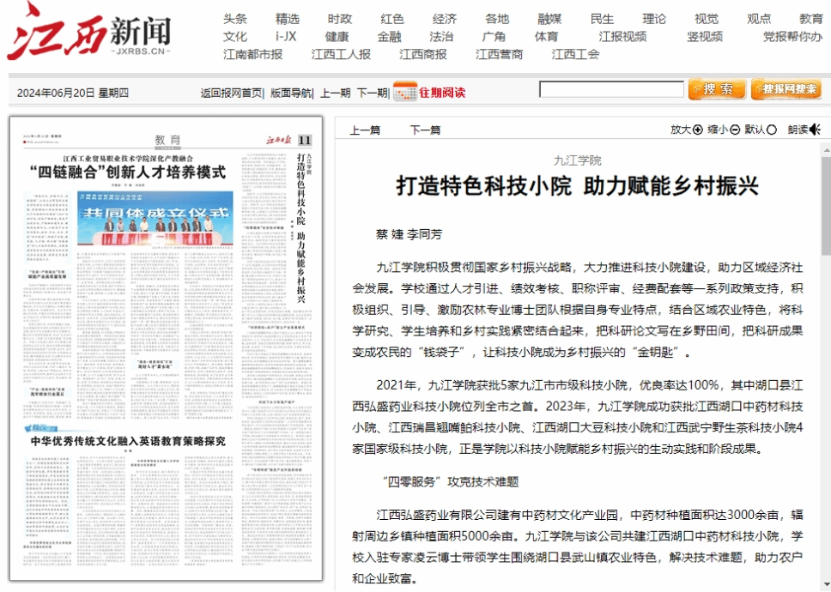Click the read-aloud (朗读) speaker icon
The width and height of the screenshot is (831, 592).
(814, 130)
